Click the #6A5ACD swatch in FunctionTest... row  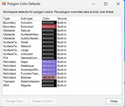tap(49, 73)
